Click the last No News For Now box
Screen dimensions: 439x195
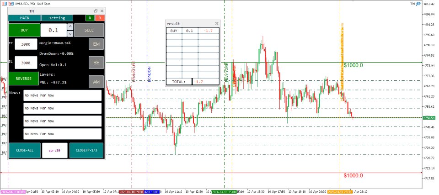(63, 134)
